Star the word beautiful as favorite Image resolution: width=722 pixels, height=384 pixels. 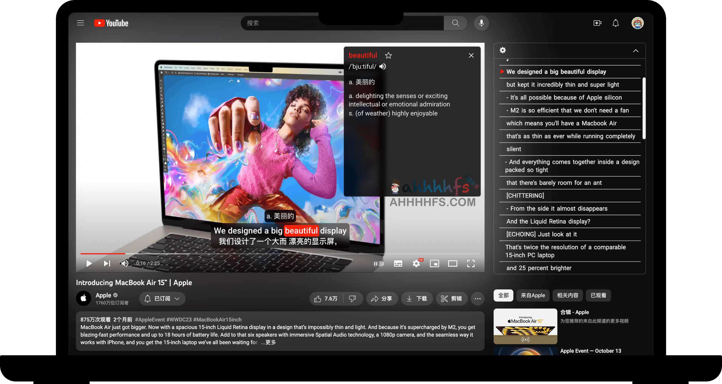[x=388, y=56]
